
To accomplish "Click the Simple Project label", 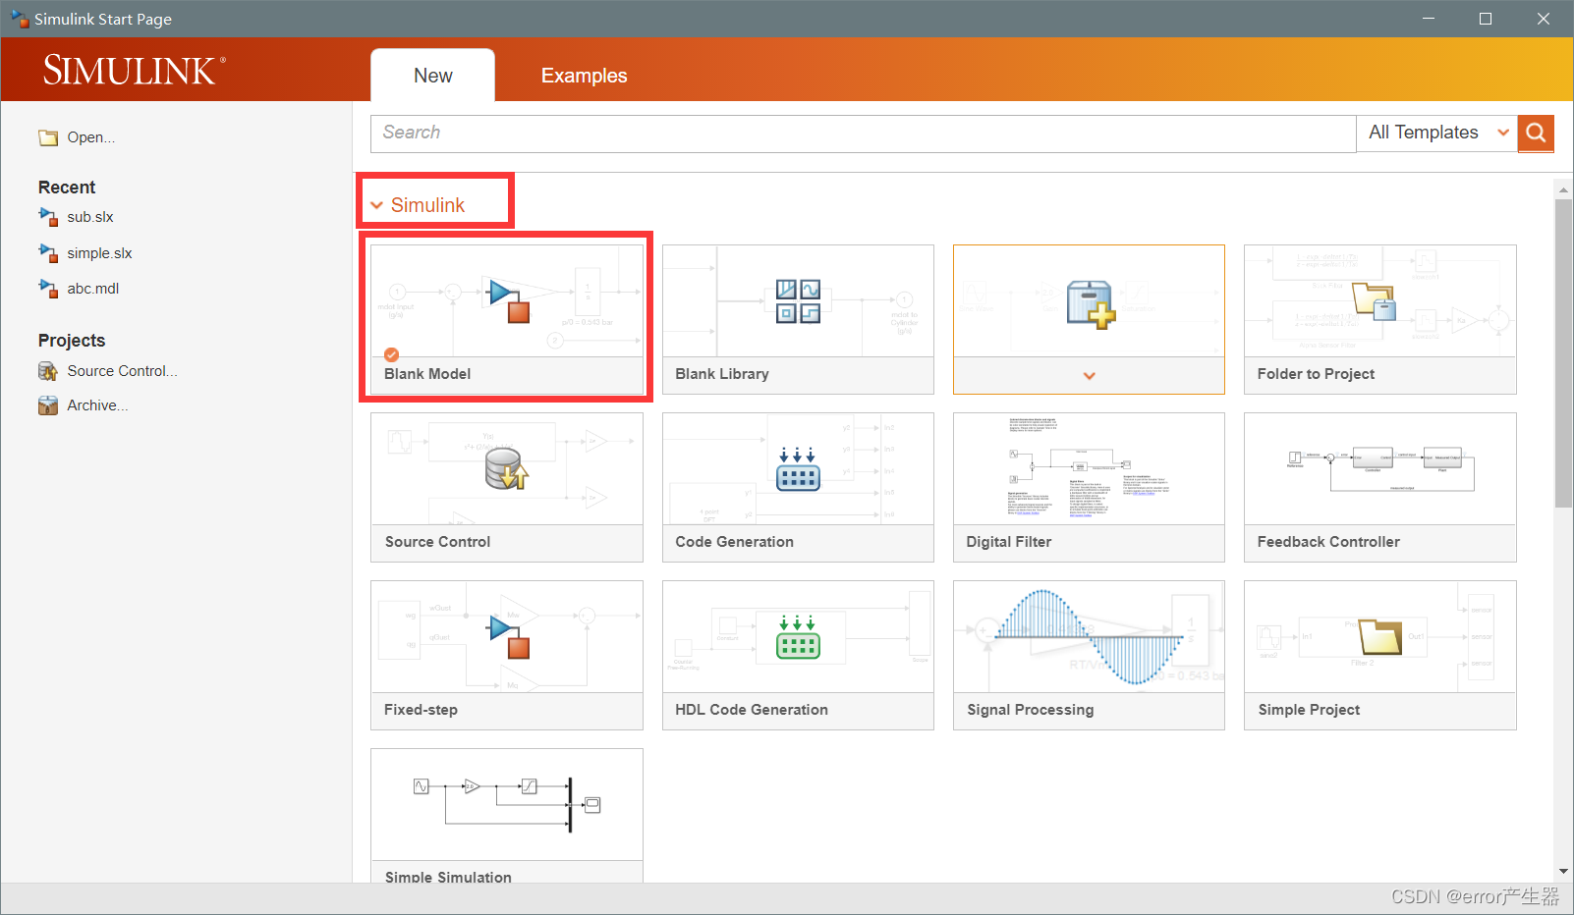I will pyautogui.click(x=1309, y=710).
